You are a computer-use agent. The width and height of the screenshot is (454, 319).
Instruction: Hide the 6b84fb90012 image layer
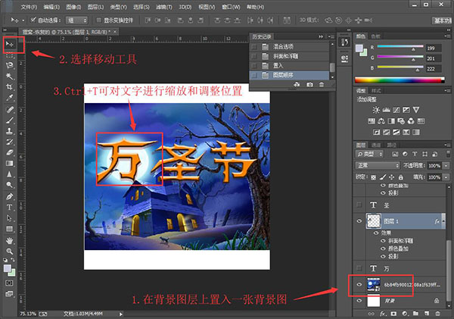coord(359,284)
